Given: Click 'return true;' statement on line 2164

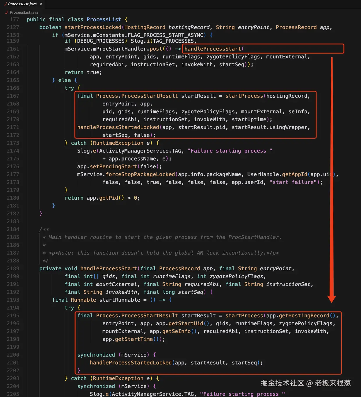Looking at the screenshot, I should [83, 72].
